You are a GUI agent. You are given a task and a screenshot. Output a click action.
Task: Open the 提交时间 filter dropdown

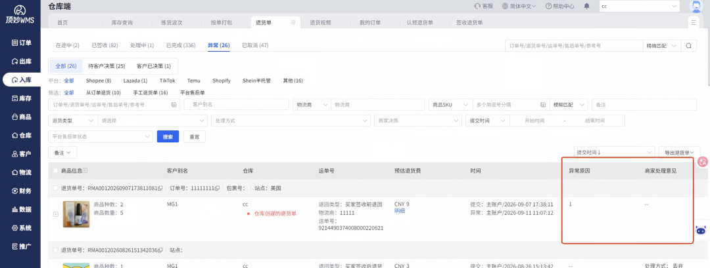click(488, 121)
